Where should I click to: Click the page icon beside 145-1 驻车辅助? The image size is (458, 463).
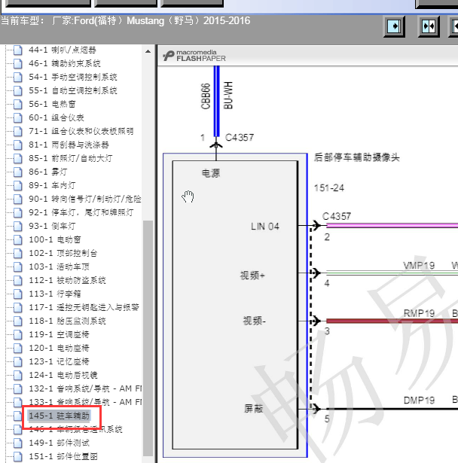tap(18, 416)
